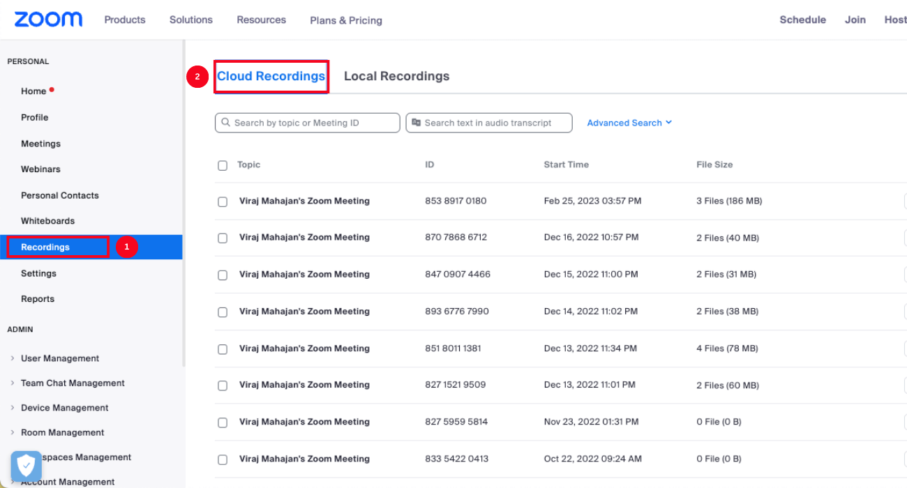This screenshot has height=488, width=907.
Task: Check the recording with ID 827 5959 5814
Action: [223, 422]
